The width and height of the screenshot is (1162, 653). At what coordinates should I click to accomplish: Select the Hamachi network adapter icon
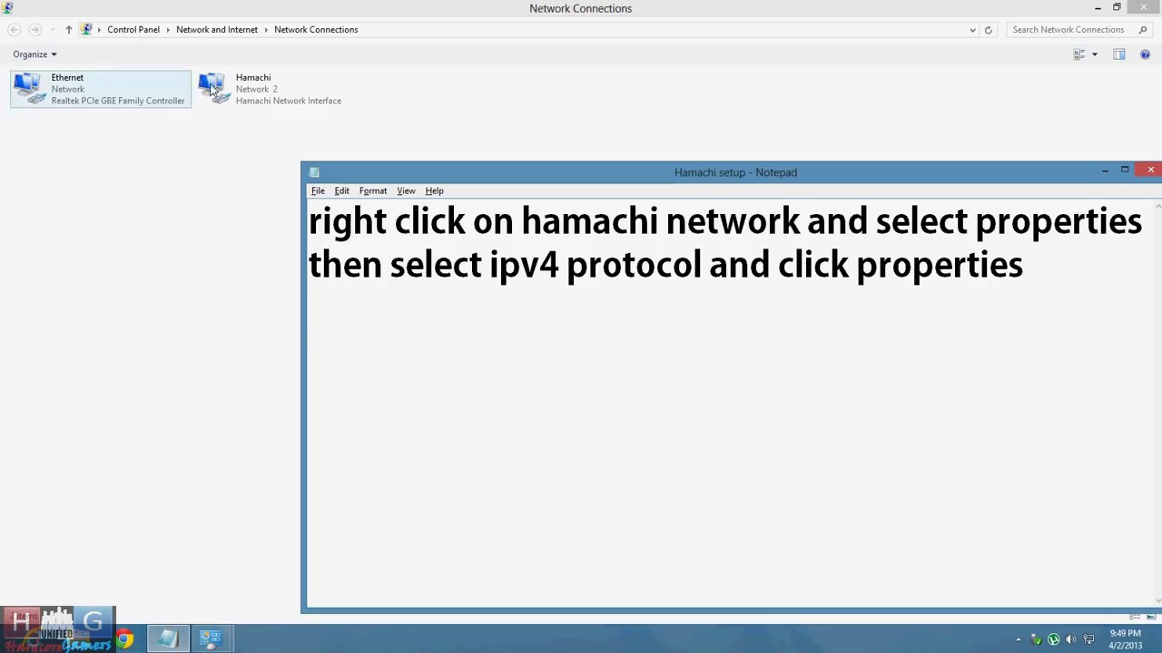coord(214,89)
